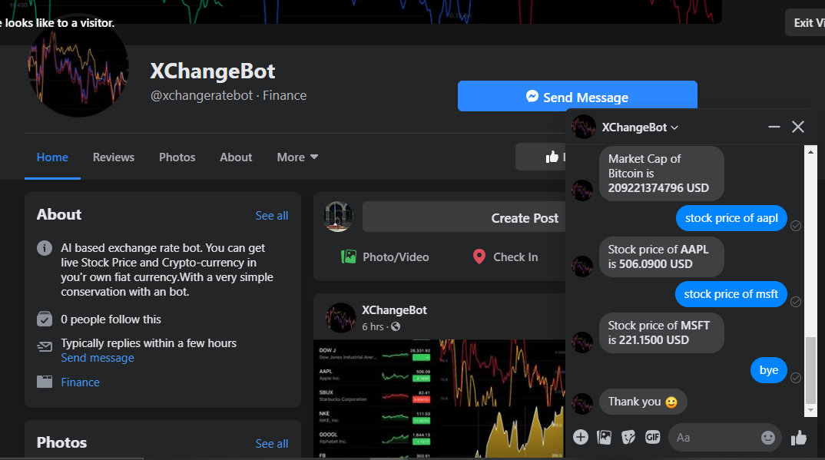825x460 pixels.
Task: Click the info icon in About section
Action: point(45,247)
